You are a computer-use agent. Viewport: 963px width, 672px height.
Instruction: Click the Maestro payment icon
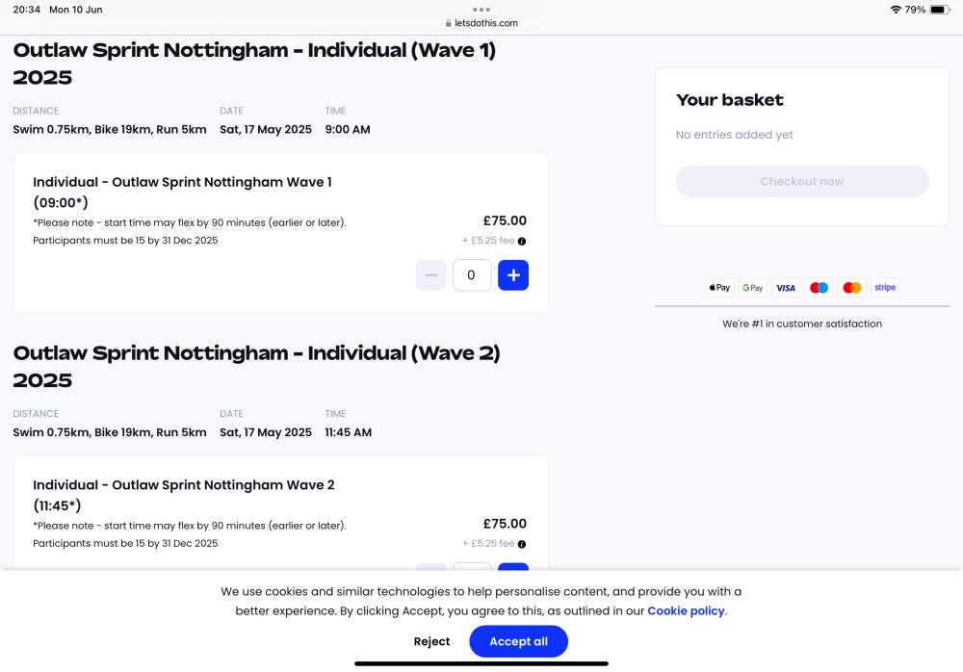coord(819,288)
